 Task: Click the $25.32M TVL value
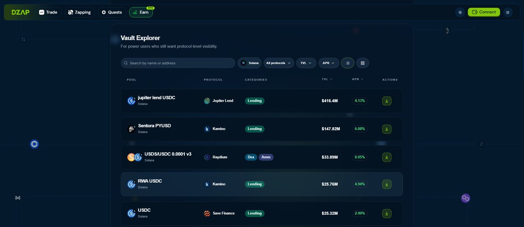click(x=330, y=213)
